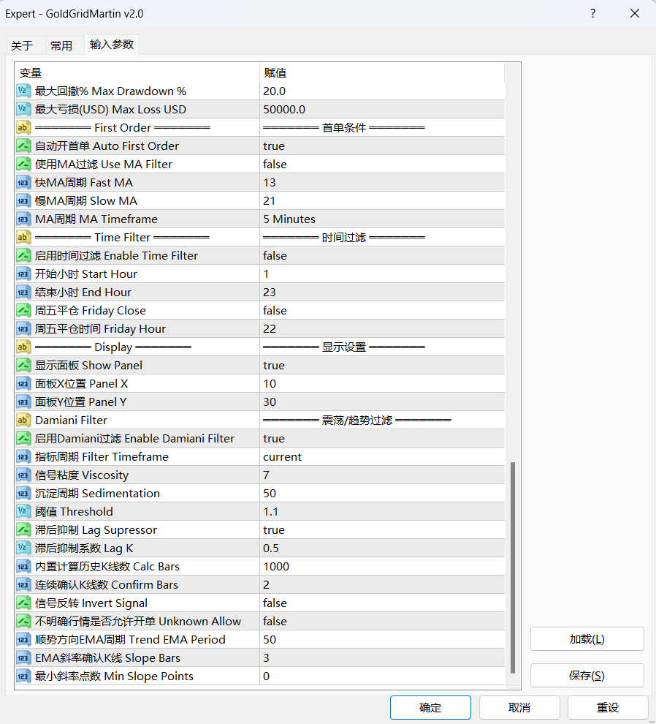This screenshot has width=656, height=724.
Task: Click the 123 icon next to Fast MA
Action: pyautogui.click(x=22, y=182)
